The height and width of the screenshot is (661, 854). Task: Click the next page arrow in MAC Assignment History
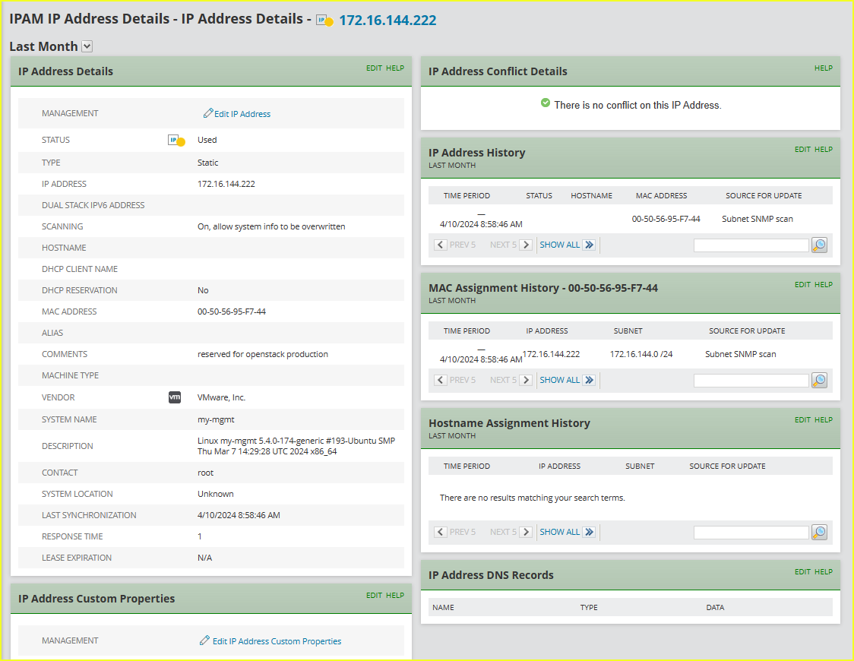526,380
